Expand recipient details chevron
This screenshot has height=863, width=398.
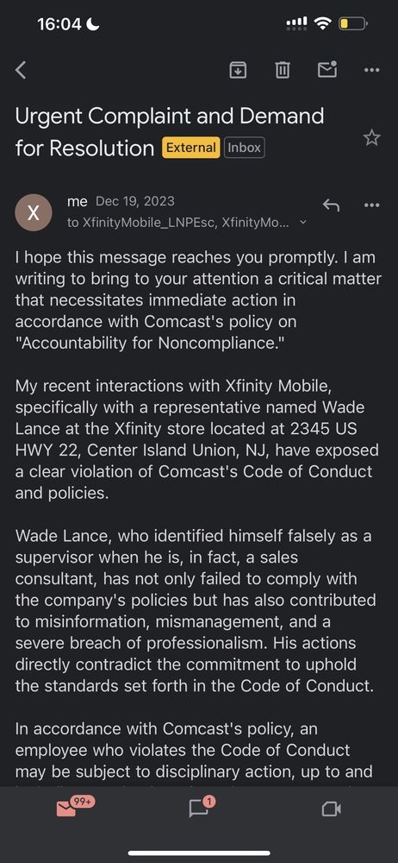point(302,223)
